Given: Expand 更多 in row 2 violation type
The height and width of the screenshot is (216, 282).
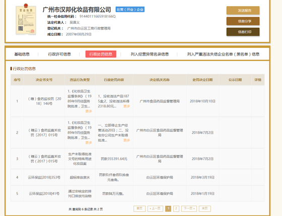Looking at the screenshot, I should pyautogui.click(x=89, y=143).
